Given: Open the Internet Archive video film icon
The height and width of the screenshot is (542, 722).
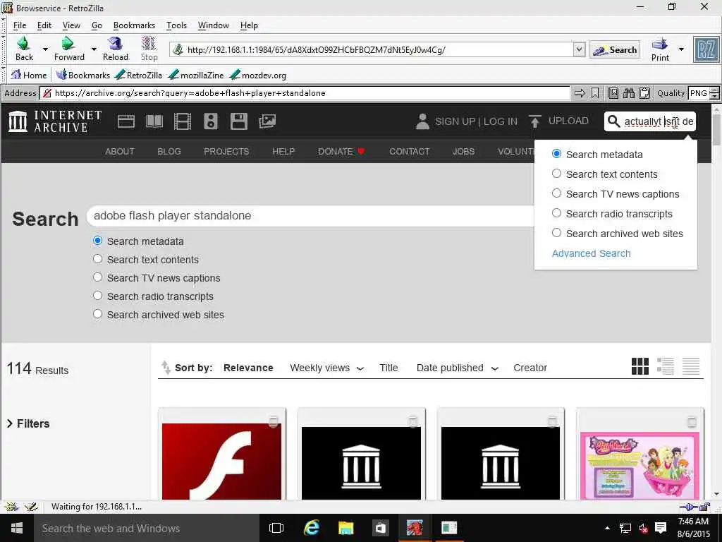Looking at the screenshot, I should pyautogui.click(x=183, y=121).
